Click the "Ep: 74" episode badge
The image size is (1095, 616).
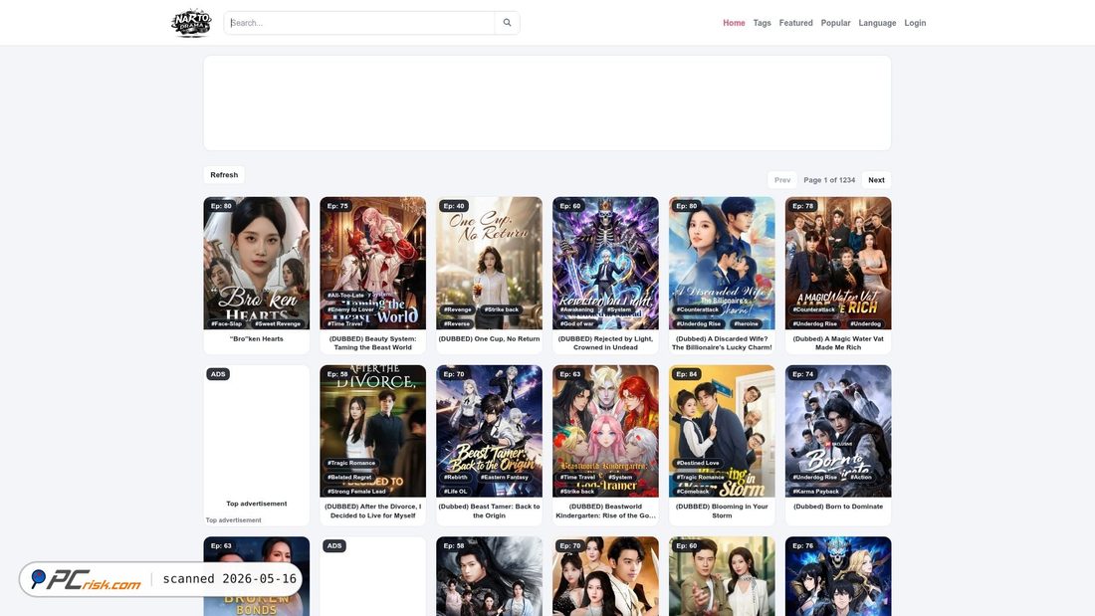[x=803, y=374]
